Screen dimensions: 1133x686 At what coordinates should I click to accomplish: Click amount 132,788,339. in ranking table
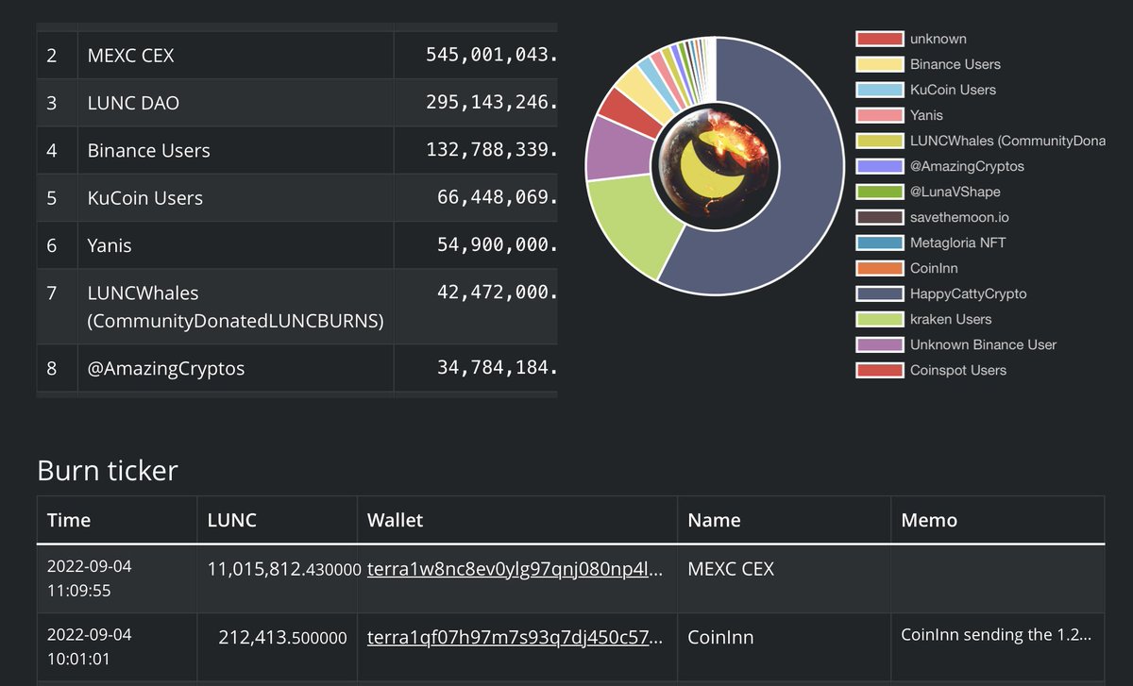491,150
